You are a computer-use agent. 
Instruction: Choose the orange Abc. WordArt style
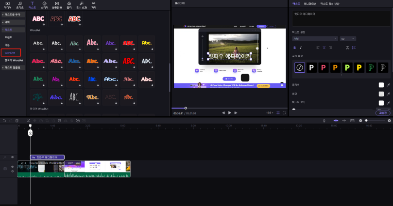(92, 61)
